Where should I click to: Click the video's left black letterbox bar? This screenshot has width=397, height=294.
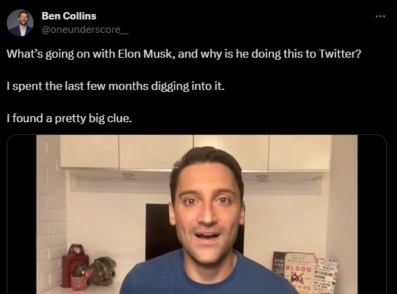pyautogui.click(x=21, y=215)
